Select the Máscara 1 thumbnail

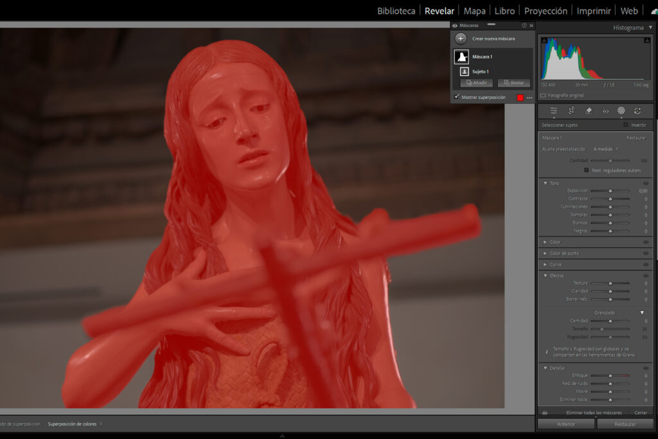pos(461,57)
